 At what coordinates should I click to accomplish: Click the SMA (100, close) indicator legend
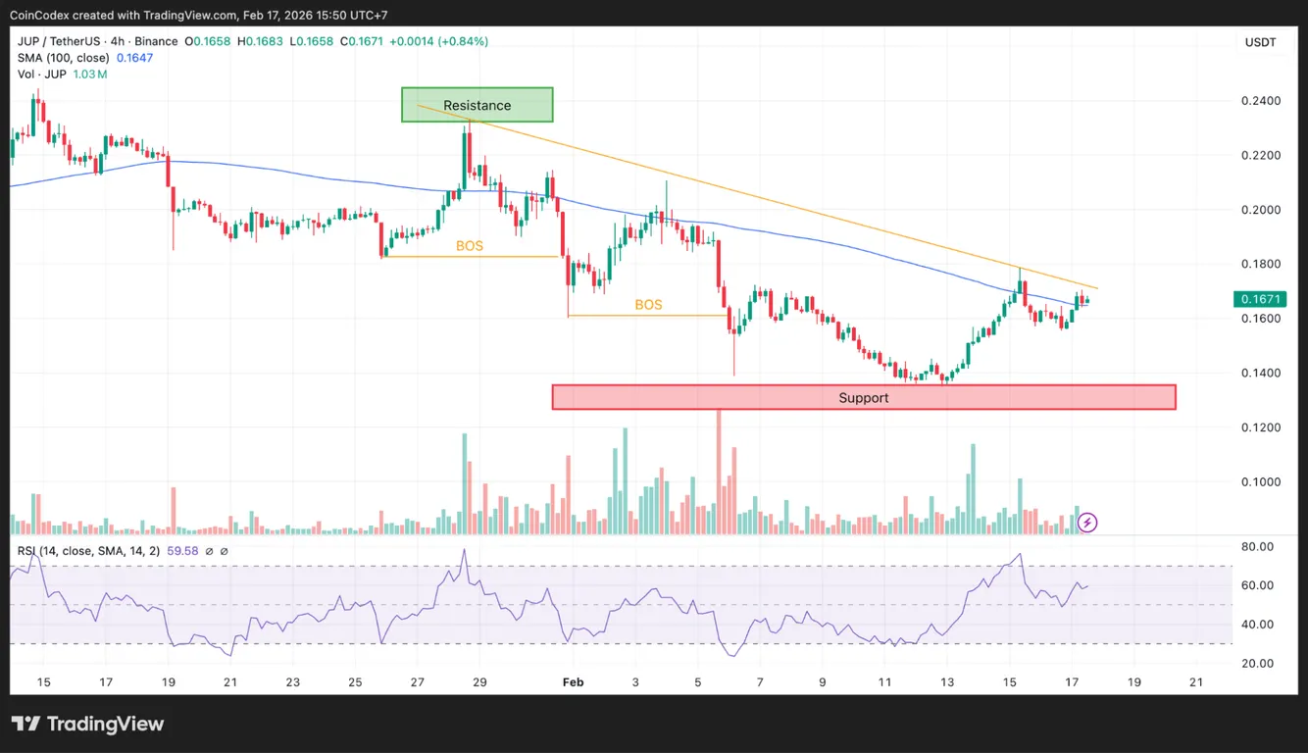64,58
